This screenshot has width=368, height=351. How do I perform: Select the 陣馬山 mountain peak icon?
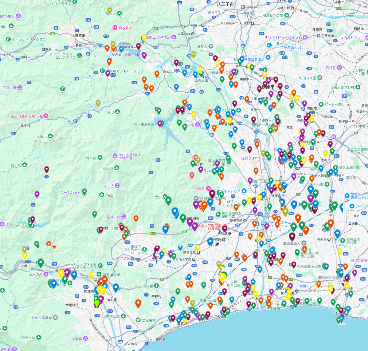click(x=119, y=13)
